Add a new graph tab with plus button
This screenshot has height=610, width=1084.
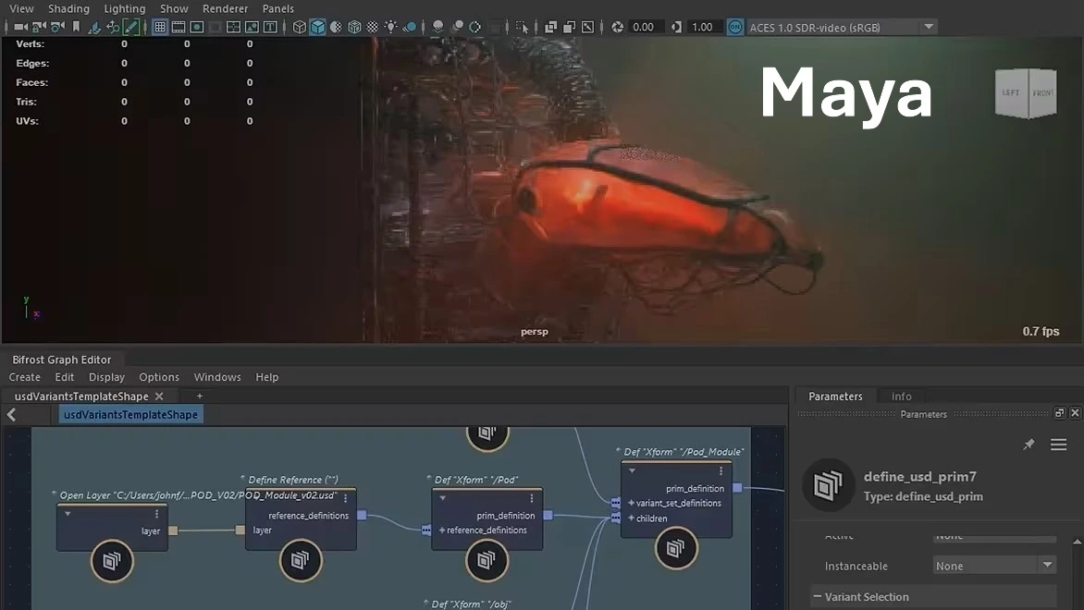click(x=199, y=396)
